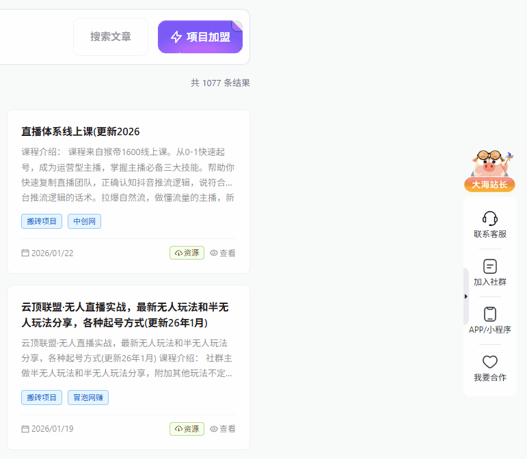Click the description text of 云顶联盟 card
The image size is (527, 459).
[x=127, y=358]
